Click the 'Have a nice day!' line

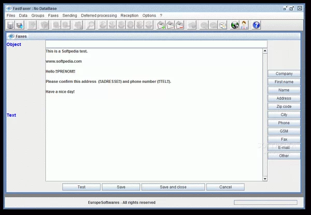[x=60, y=92]
